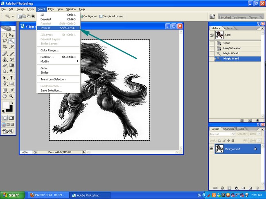Select the Rectangular Marquee tool
Viewport: 266px width, 199px height.
tap(5, 35)
